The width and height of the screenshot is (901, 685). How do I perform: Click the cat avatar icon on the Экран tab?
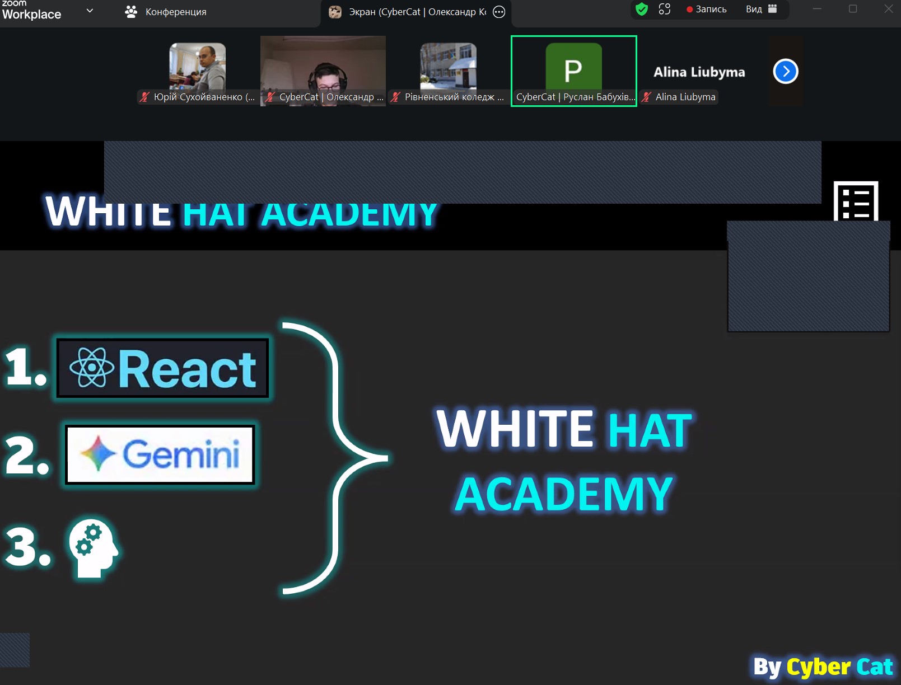coord(335,12)
